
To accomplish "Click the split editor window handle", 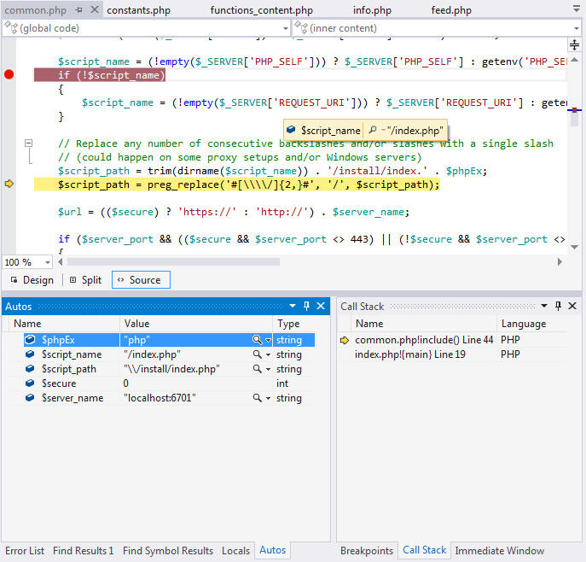I will coord(574,45).
